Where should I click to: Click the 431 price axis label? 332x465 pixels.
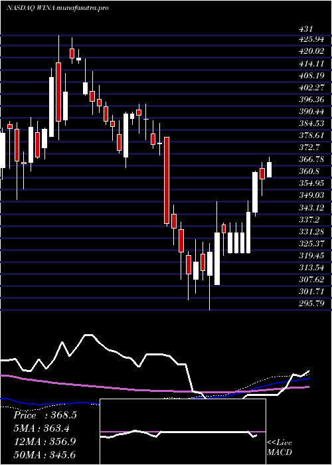(306, 29)
